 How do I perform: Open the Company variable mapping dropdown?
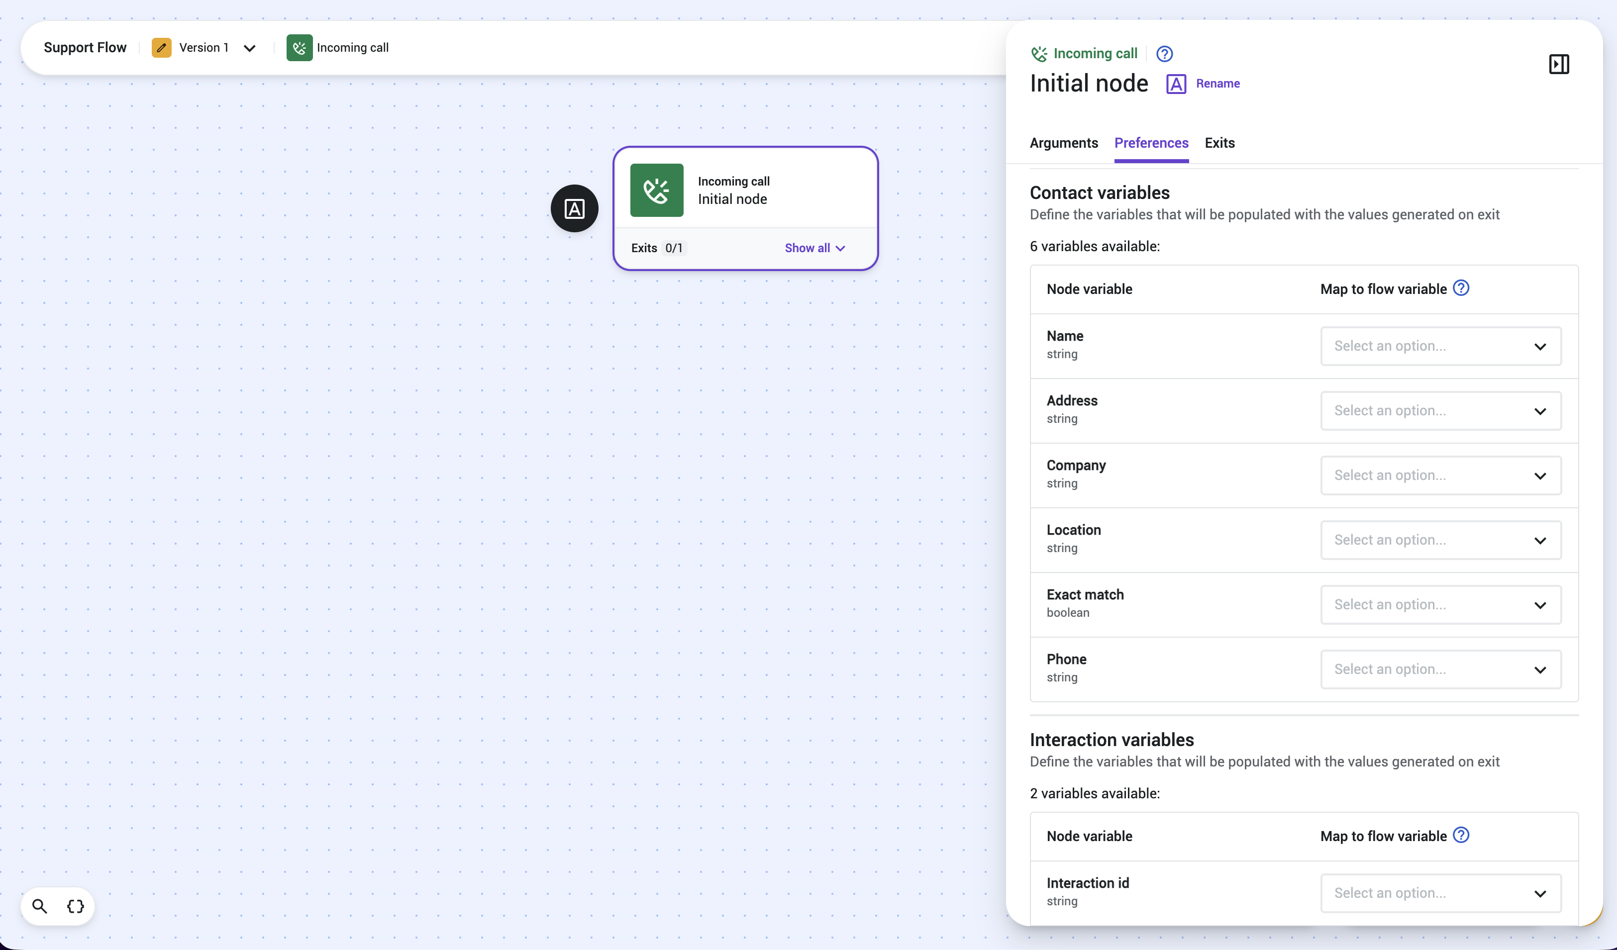point(1440,475)
